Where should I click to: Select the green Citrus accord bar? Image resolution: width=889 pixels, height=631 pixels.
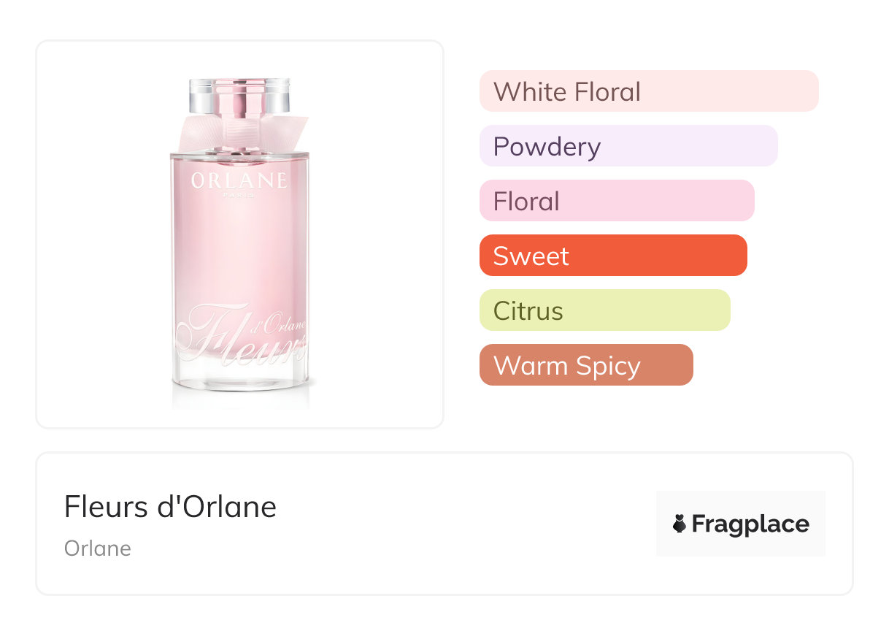coord(604,310)
